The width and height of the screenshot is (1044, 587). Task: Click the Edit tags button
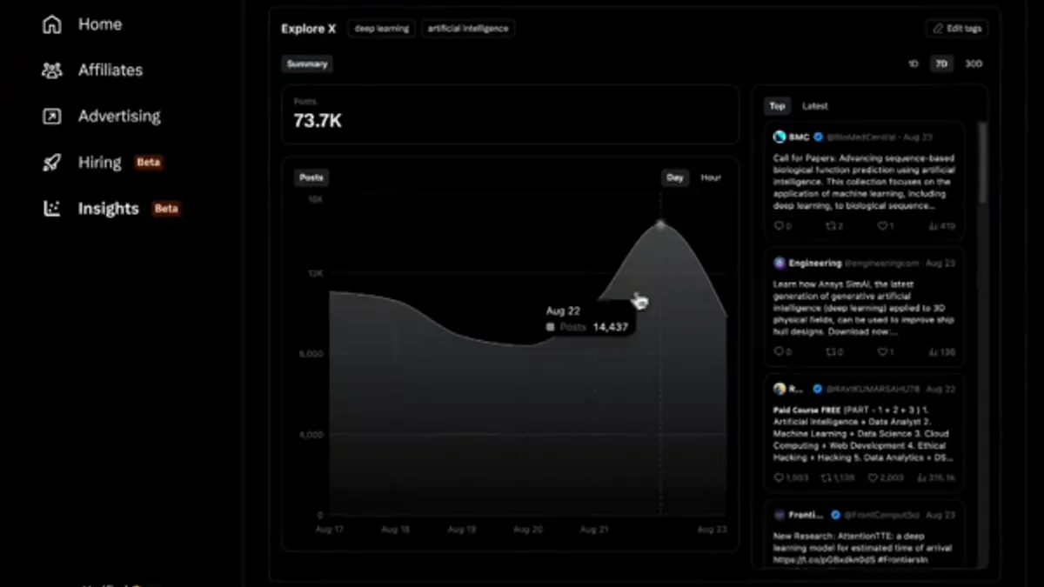coord(957,29)
